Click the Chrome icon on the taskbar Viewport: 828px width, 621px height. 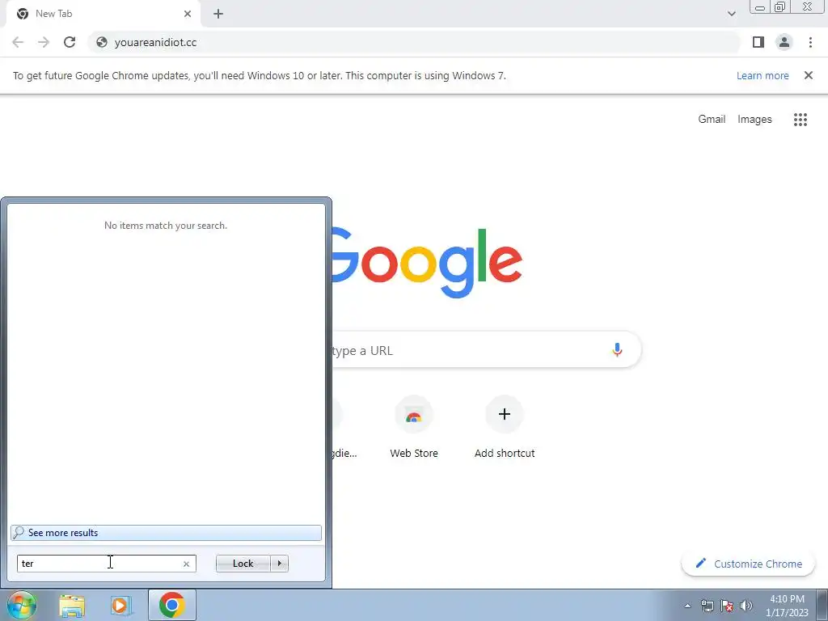coord(171,605)
